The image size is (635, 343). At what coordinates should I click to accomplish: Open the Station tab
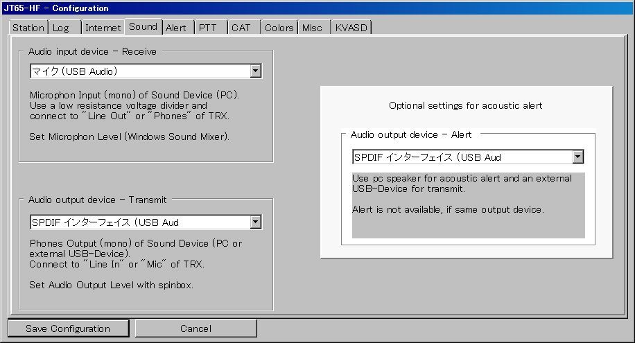tap(28, 28)
